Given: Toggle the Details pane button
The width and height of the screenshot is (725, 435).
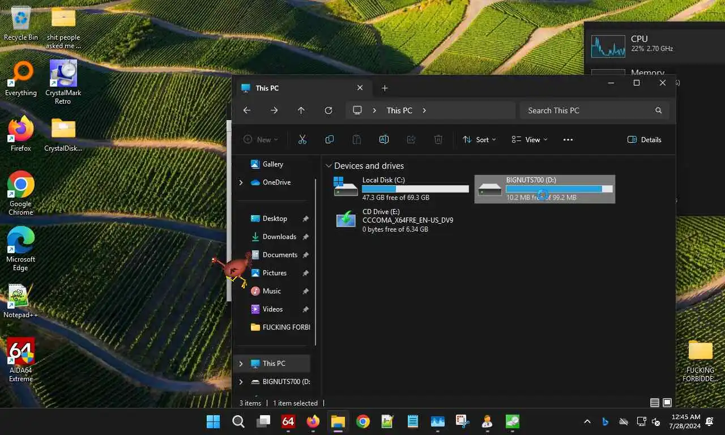Looking at the screenshot, I should pos(645,139).
